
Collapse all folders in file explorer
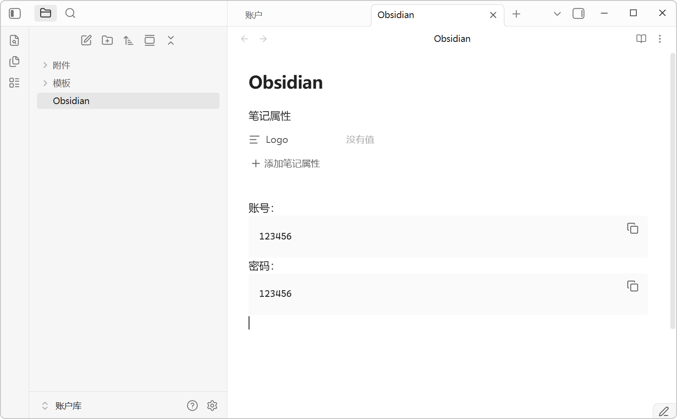coord(171,41)
